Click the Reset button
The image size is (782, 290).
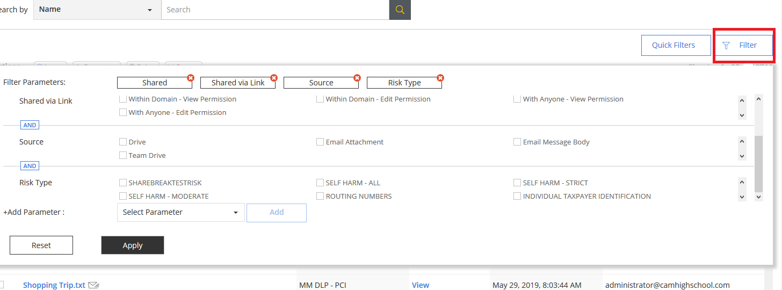click(x=41, y=245)
